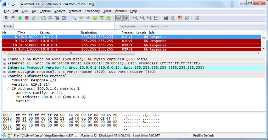Open the Telephony menu
This screenshot has width=268, height=140.
[x=92, y=11]
